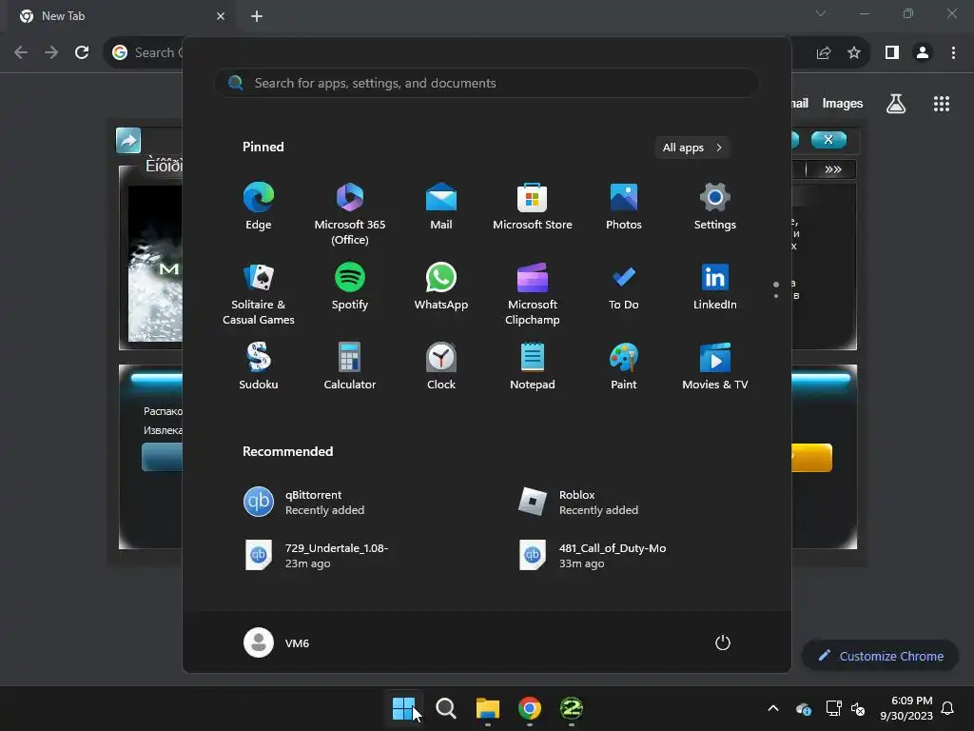
Task: Launch Movies & TV
Action: [715, 366]
